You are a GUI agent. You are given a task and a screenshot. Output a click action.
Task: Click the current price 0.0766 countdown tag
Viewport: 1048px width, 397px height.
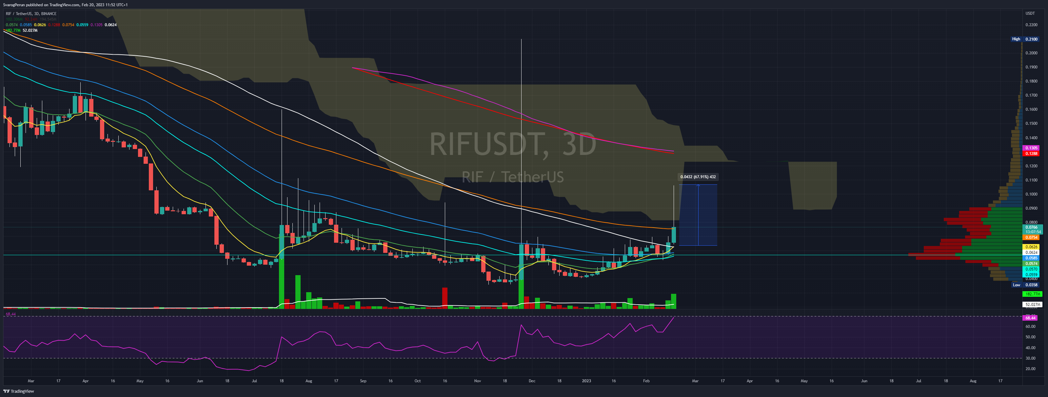point(1032,230)
